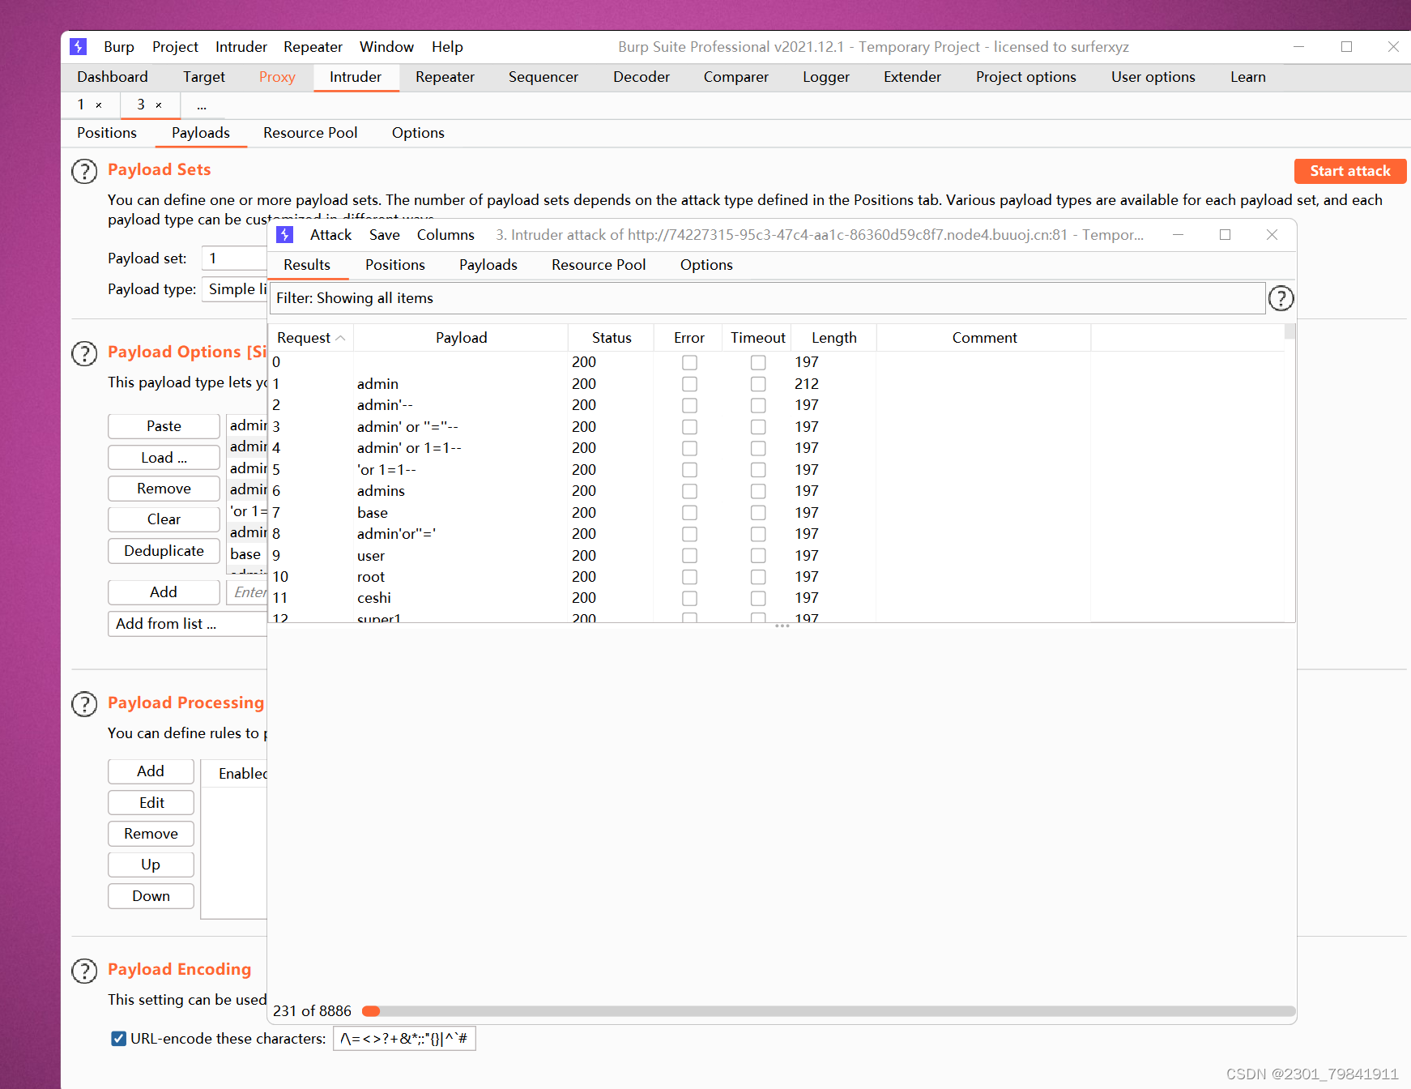Check the Timeout checkbox for request 0

tap(758, 362)
